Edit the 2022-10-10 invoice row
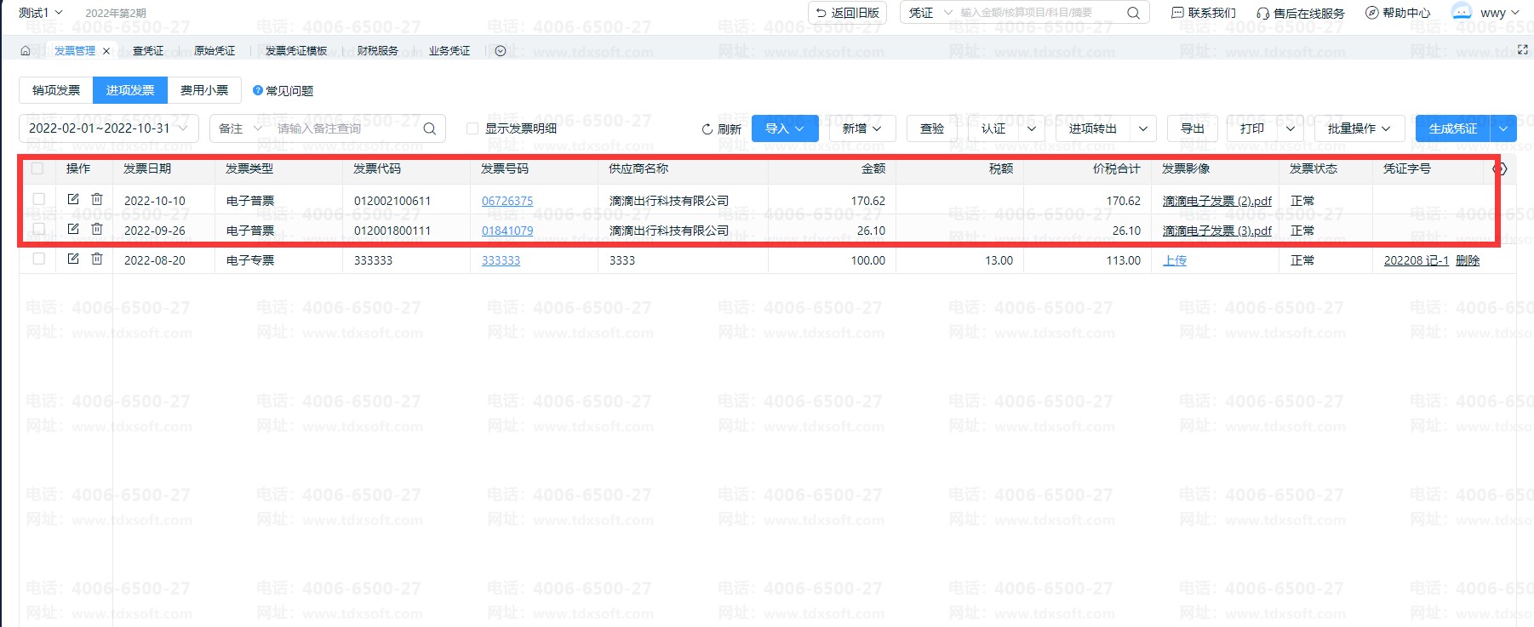The height and width of the screenshot is (627, 1534). click(73, 199)
